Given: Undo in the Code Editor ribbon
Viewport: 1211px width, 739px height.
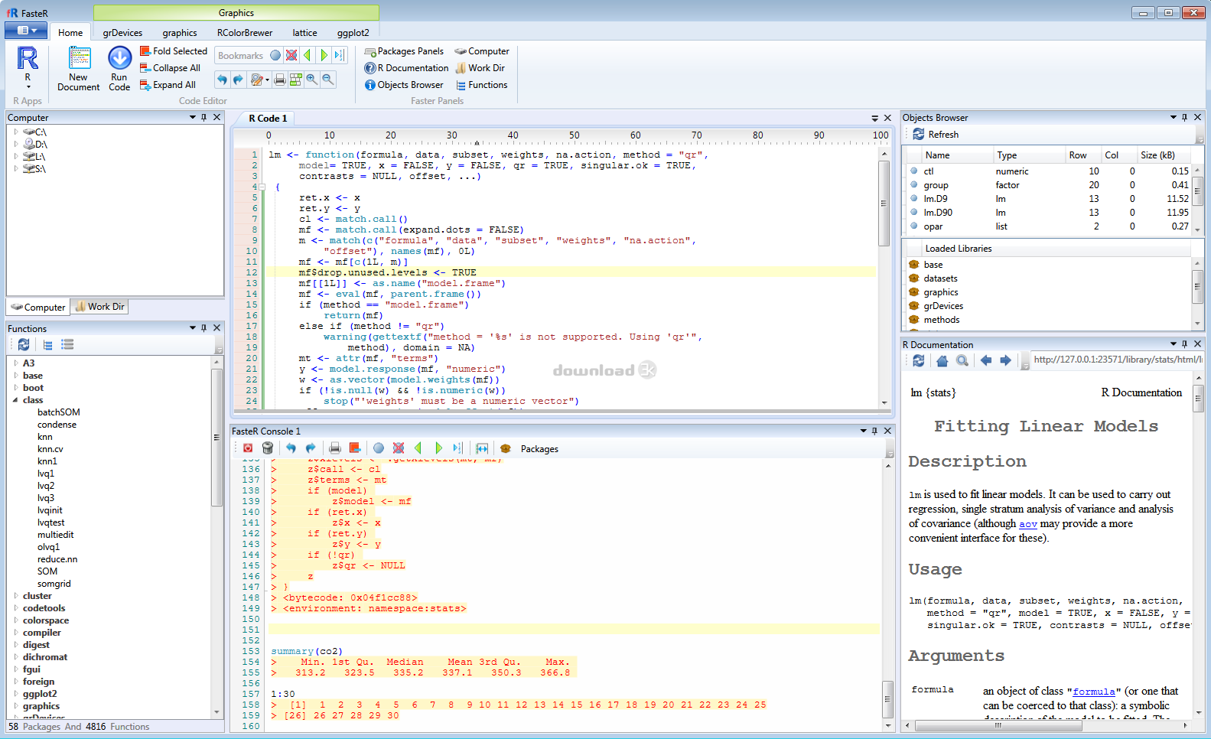Looking at the screenshot, I should 222,80.
